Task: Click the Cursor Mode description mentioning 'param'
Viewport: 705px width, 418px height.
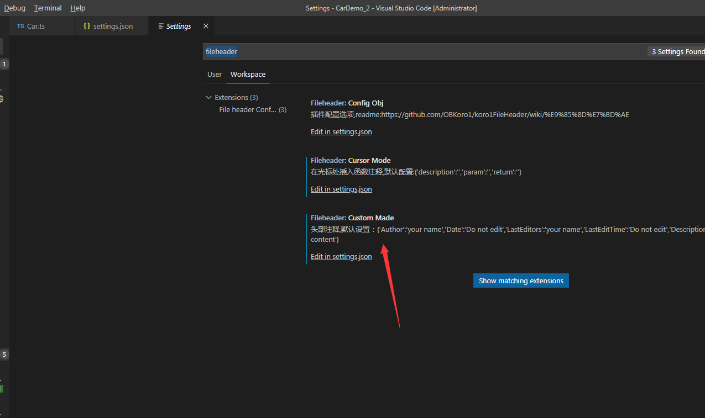Action: coord(416,172)
